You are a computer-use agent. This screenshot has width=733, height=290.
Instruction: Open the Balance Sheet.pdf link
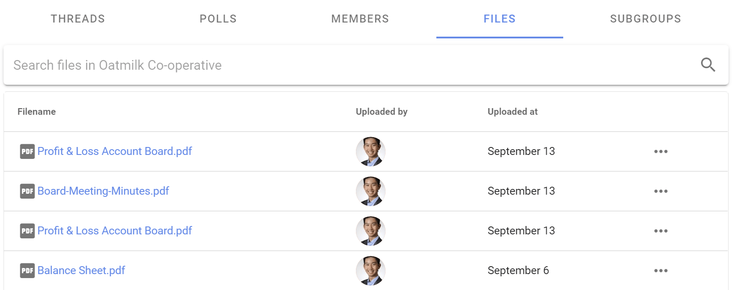(x=81, y=270)
